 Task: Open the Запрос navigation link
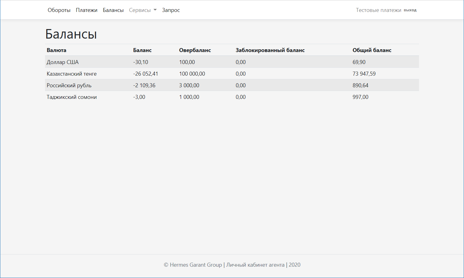171,10
